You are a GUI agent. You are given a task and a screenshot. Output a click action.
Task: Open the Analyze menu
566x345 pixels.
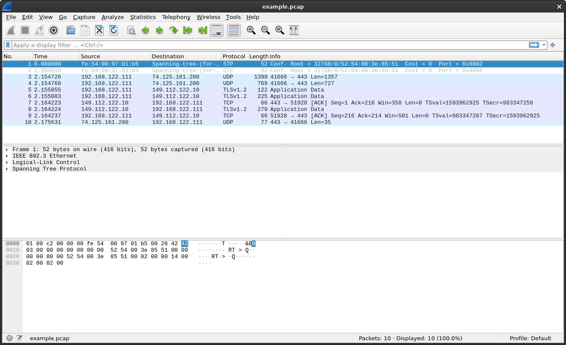click(112, 17)
